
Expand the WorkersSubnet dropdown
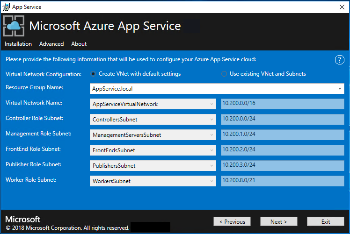[211, 181]
